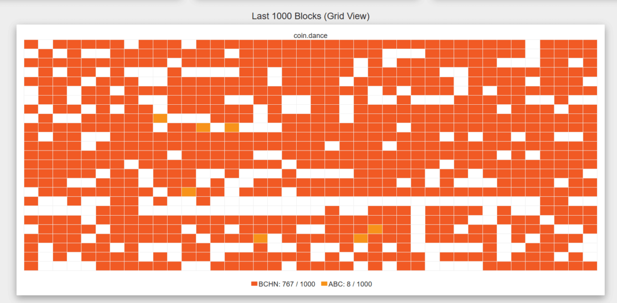Select the leftmost ABC block among the bottom three
The image size is (617, 303).
[261, 238]
